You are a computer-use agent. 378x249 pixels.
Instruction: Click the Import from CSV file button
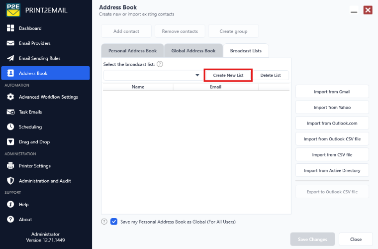[332, 155]
